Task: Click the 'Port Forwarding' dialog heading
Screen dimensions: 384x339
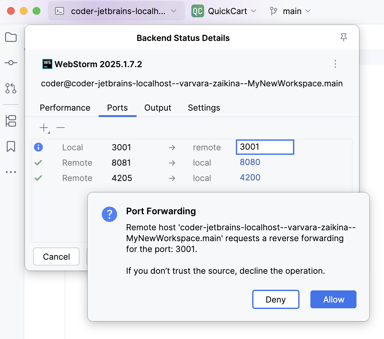Action: click(161, 211)
